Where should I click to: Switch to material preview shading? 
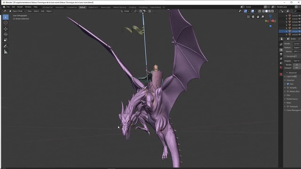(x=269, y=11)
